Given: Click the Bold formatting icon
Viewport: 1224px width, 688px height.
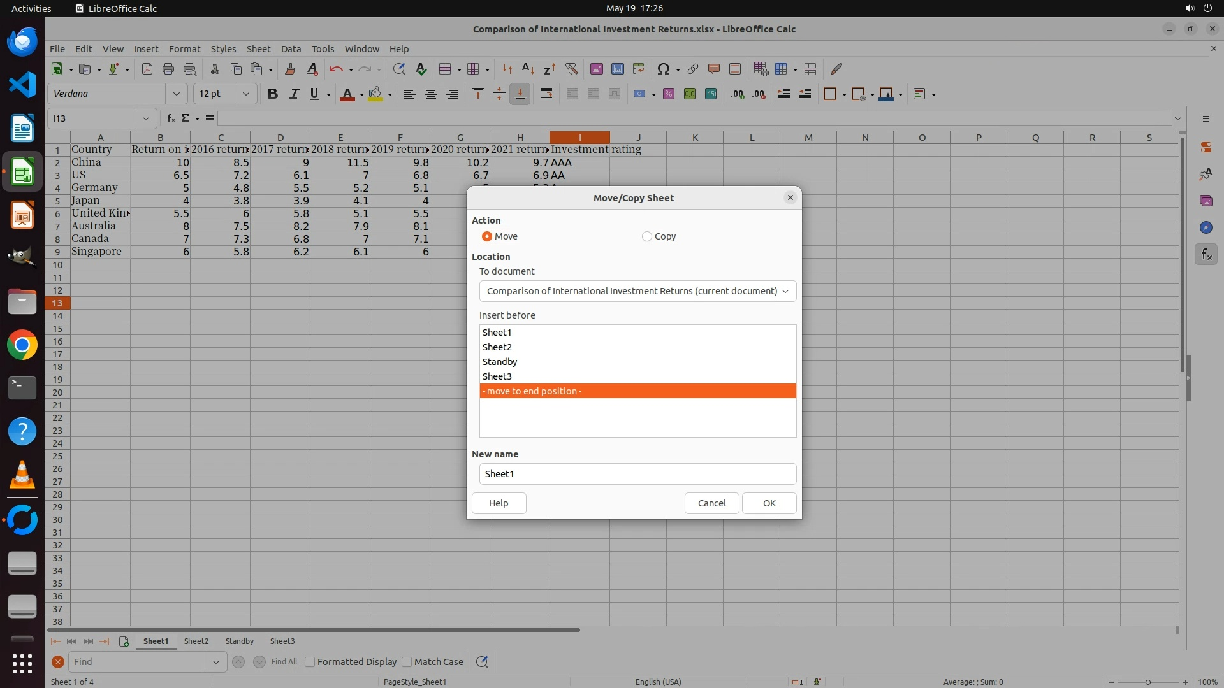Looking at the screenshot, I should coord(273,94).
